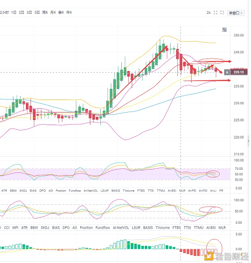
Task: Select MFI indicator tab
Action: [x=15, y=228]
